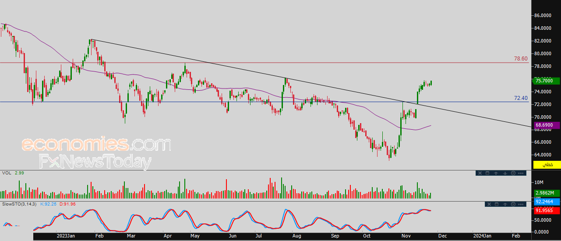The width and height of the screenshot is (561, 241).
Task: Open SlowSTO panel more-options dots
Action: click(x=521, y=204)
